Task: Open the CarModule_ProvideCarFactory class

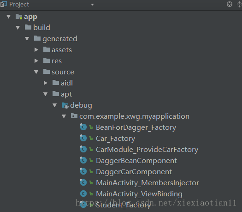Action: click(x=147, y=150)
